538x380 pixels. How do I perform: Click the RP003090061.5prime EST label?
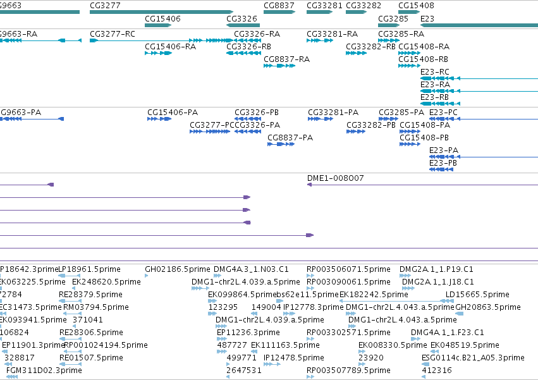point(348,282)
